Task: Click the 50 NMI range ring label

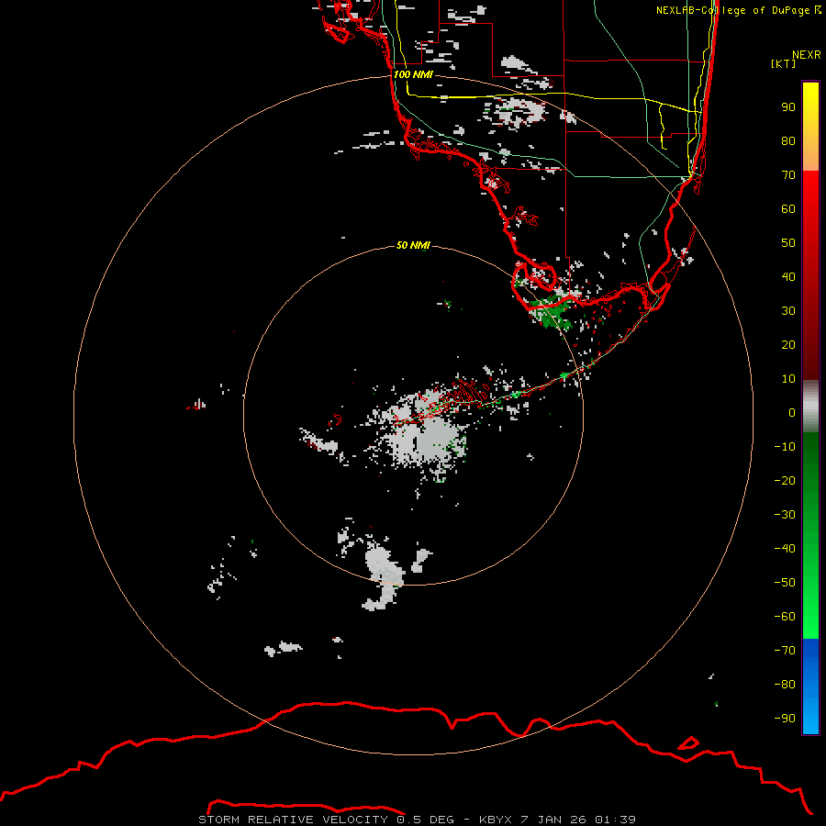Action: click(x=413, y=245)
